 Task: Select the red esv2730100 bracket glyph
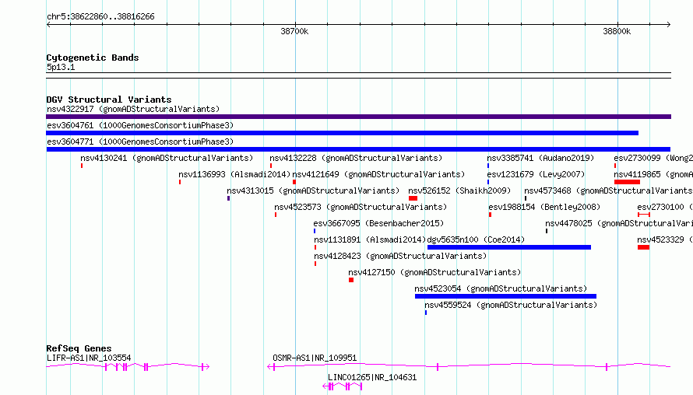coord(644,215)
